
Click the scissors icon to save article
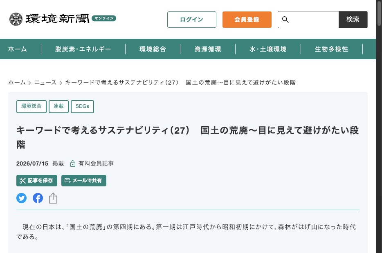point(22,181)
